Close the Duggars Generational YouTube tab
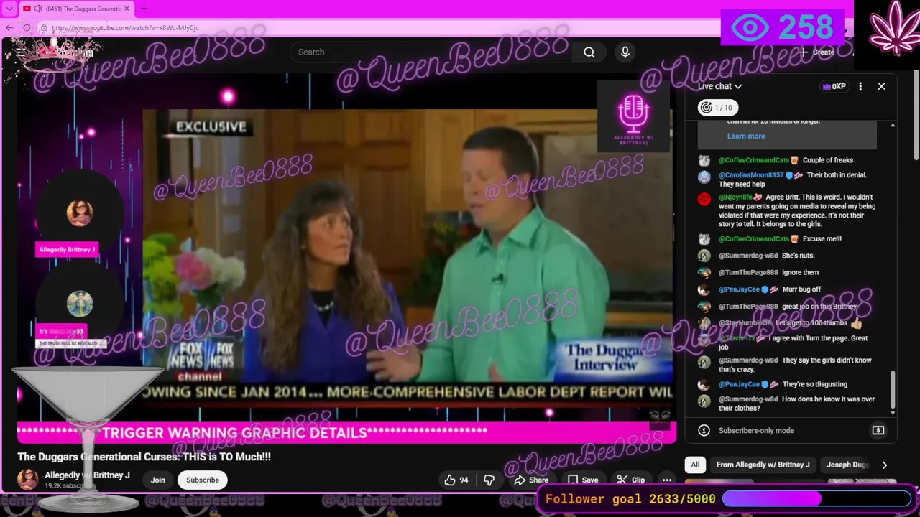Viewport: 920px width, 517px height. point(127,9)
